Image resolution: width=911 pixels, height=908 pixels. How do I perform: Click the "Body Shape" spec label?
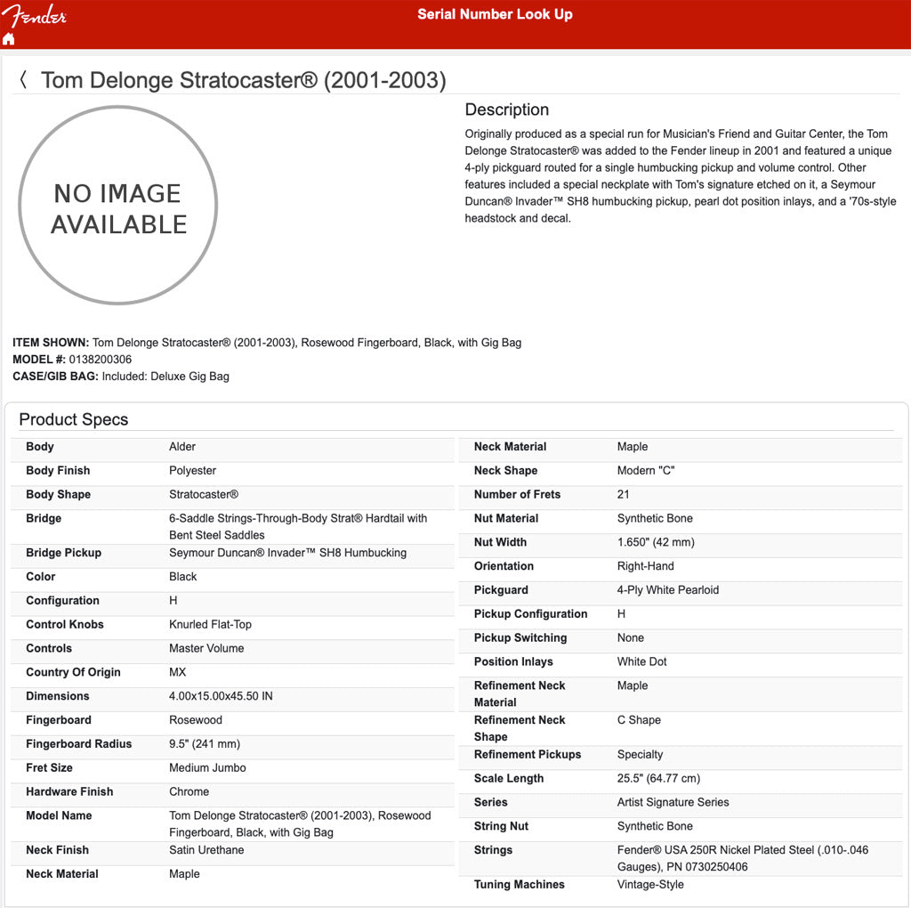click(58, 494)
